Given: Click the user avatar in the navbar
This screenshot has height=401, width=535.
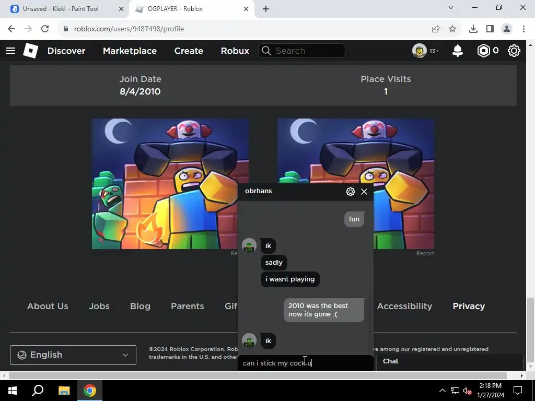Looking at the screenshot, I should pos(420,51).
